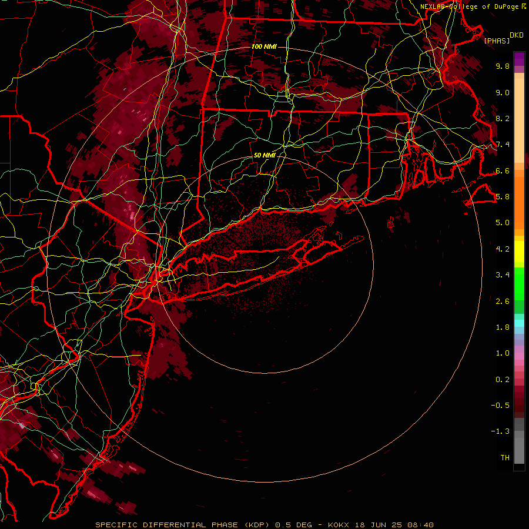Click the 2.6 legend value
Viewport: 529px width, 529px height.
(x=503, y=301)
